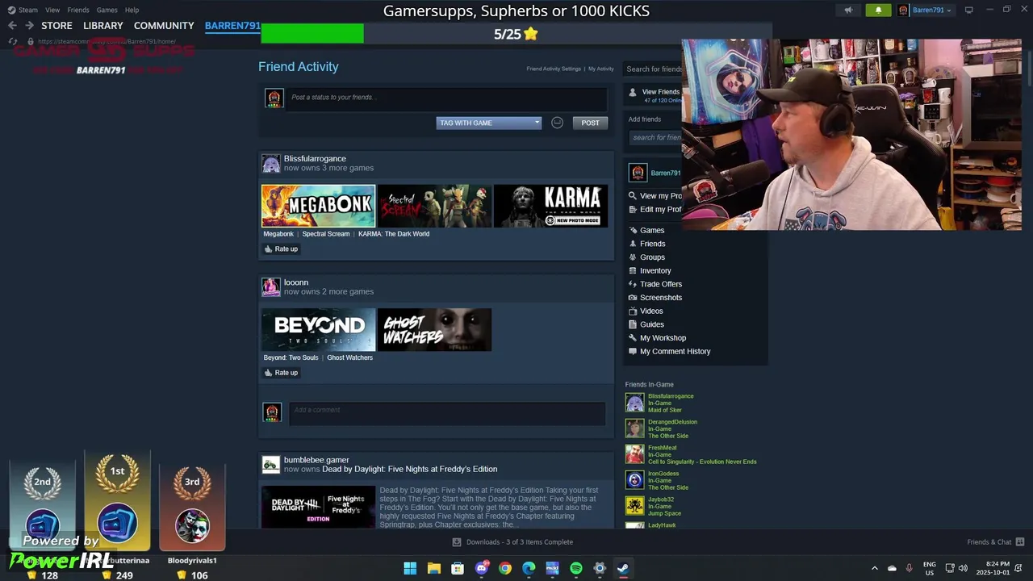The height and width of the screenshot is (581, 1033).
Task: Go back using the Steam back arrow
Action: coord(12,26)
